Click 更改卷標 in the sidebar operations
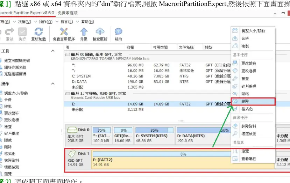Image resolution: width=290 pixels, height=183 pixels. [12, 120]
